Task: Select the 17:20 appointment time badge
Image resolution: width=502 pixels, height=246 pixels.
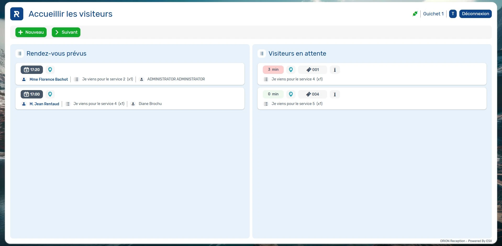Action: (x=32, y=70)
